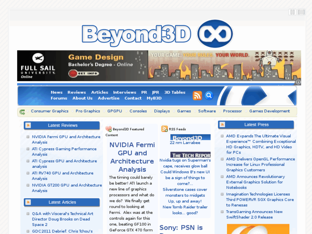Click the GET INFO button on the ad
Image resolution: width=312 pixels, height=234 pixels.
[84, 73]
